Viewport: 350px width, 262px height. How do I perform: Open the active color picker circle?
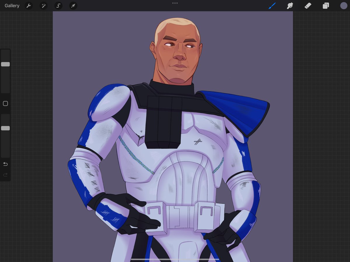[344, 6]
